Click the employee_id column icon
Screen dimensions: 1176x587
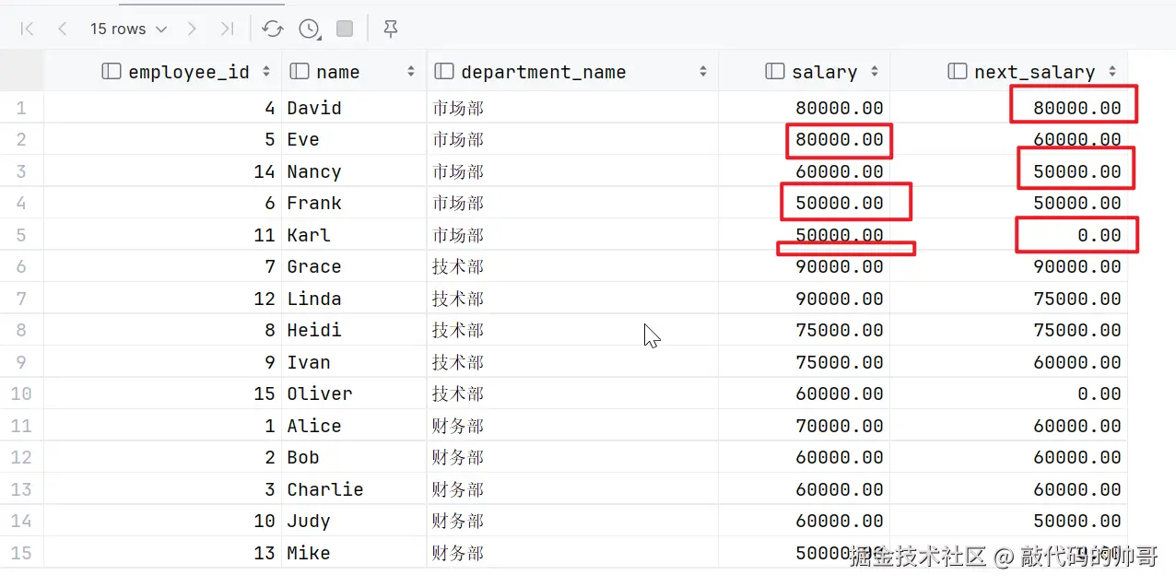pyautogui.click(x=112, y=71)
